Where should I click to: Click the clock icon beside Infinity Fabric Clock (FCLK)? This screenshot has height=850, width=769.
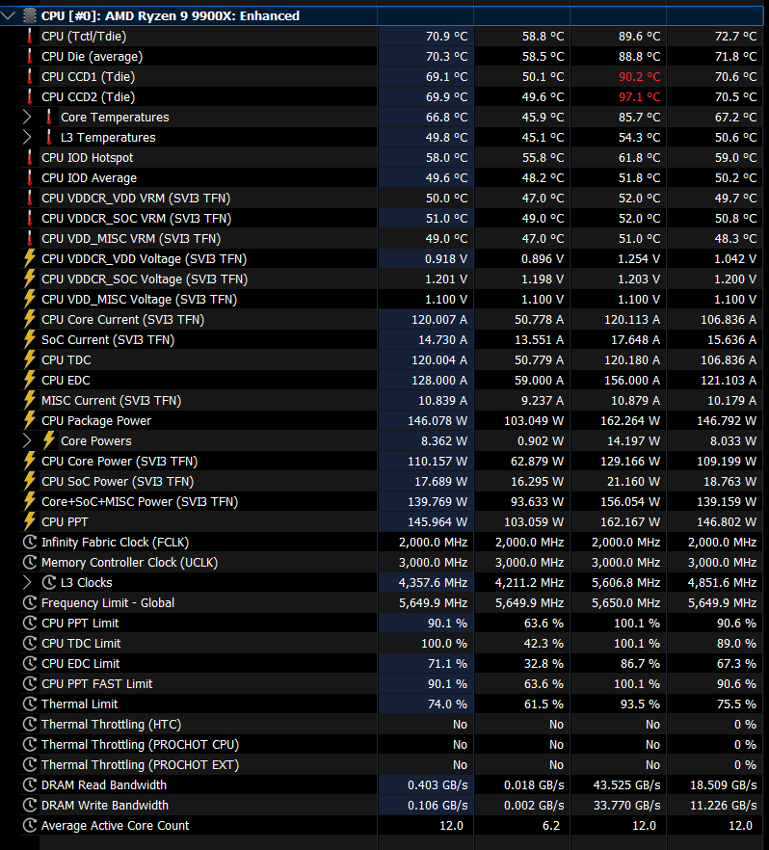[x=30, y=542]
